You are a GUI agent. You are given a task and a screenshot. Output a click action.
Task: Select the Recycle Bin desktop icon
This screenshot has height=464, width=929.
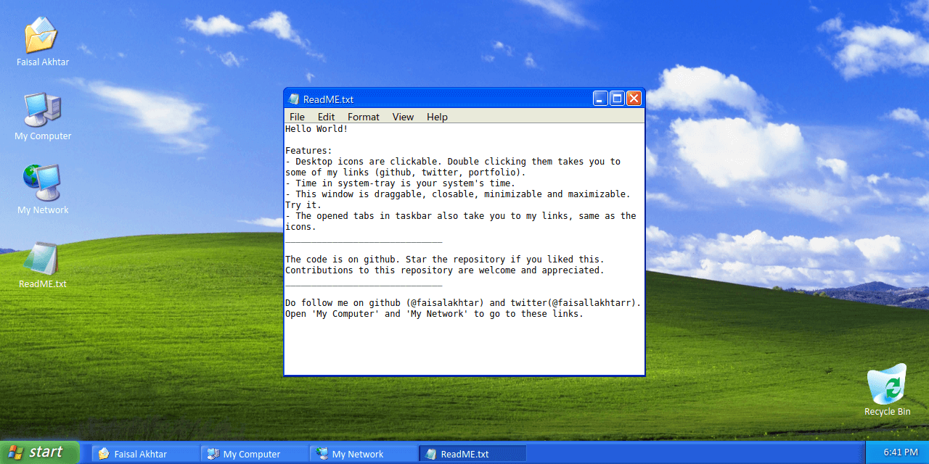(887, 391)
